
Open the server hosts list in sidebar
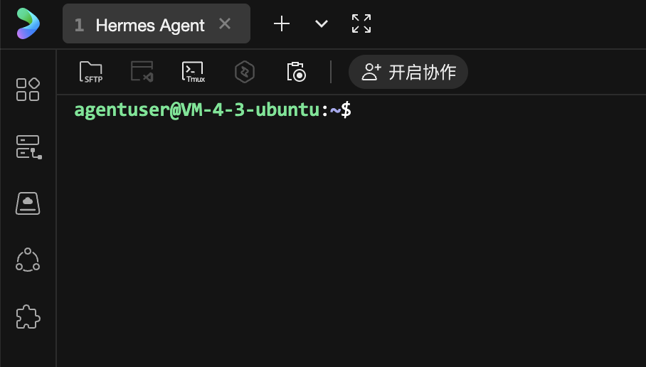pyautogui.click(x=28, y=147)
